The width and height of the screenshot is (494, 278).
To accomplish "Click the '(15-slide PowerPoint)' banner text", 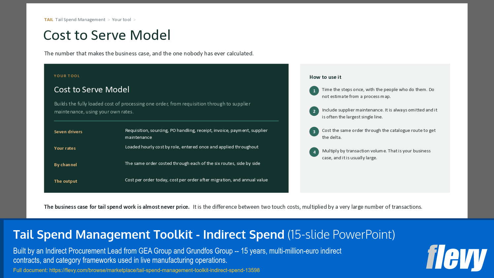I will coord(341,234).
